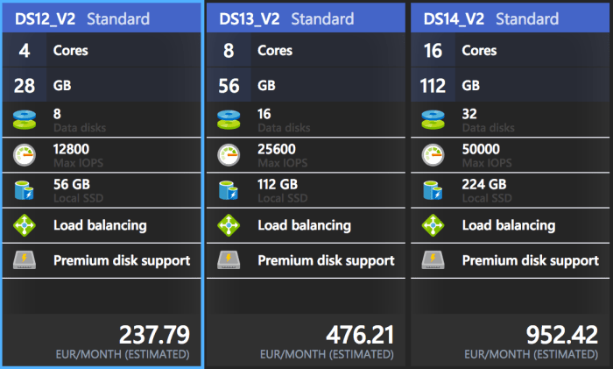Click the DS13_V2 Premium disk support icon
The image size is (613, 369).
pyautogui.click(x=229, y=260)
